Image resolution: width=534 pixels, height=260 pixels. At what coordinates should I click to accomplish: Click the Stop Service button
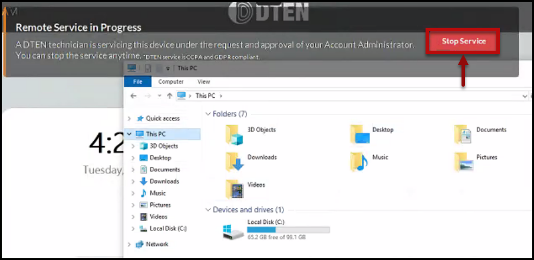(x=463, y=41)
